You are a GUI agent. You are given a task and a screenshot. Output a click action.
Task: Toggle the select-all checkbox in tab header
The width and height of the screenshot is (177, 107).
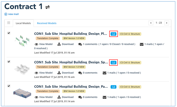coord(9,23)
